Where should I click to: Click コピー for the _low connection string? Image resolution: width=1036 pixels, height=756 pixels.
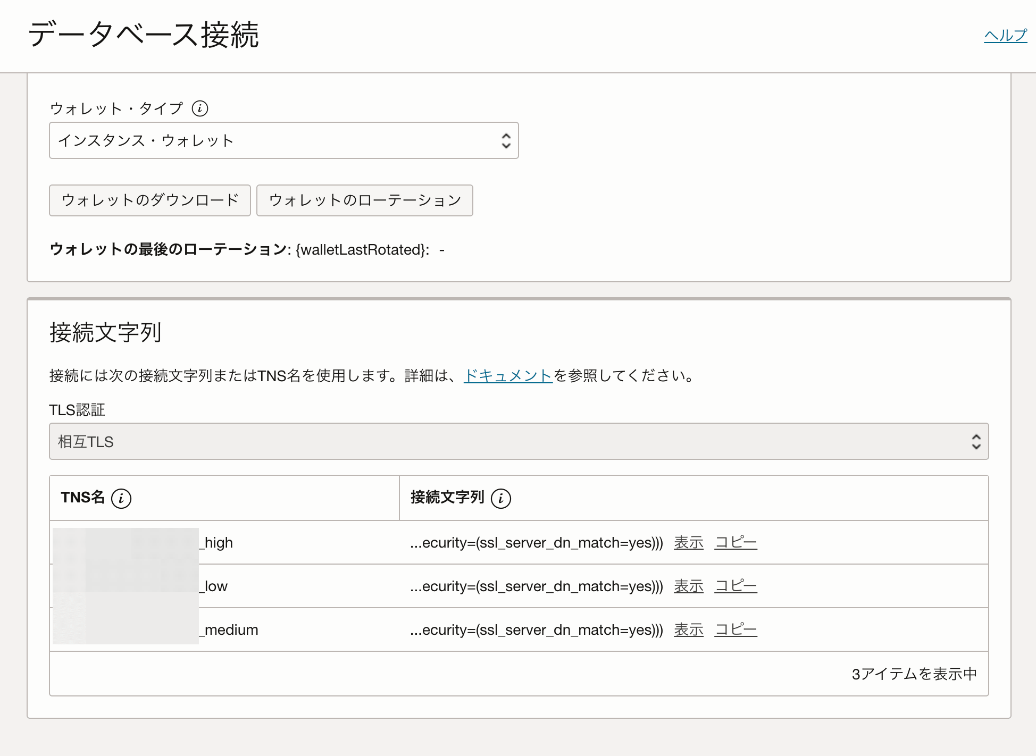736,586
